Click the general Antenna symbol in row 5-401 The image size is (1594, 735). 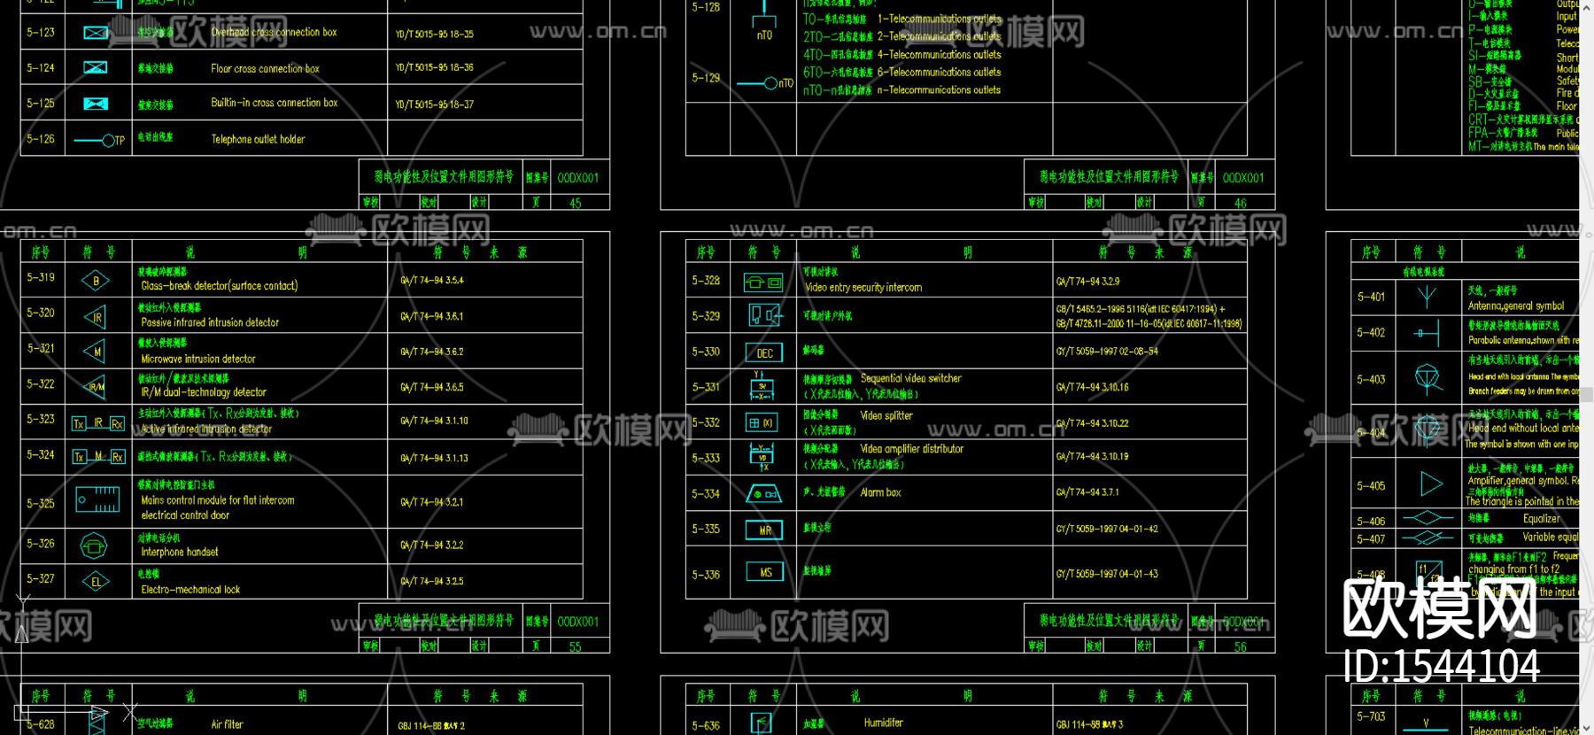pyautogui.click(x=1427, y=297)
